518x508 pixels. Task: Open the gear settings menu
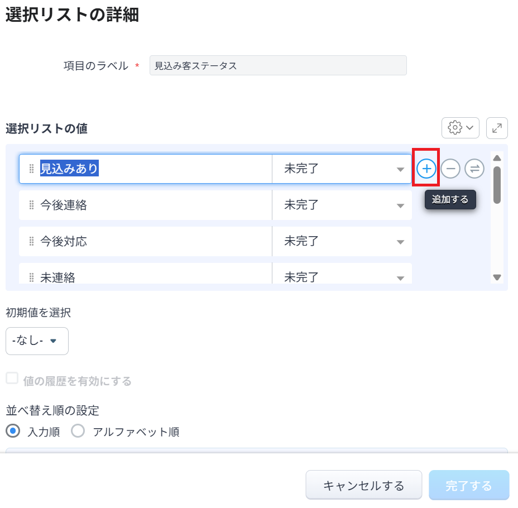(x=460, y=128)
